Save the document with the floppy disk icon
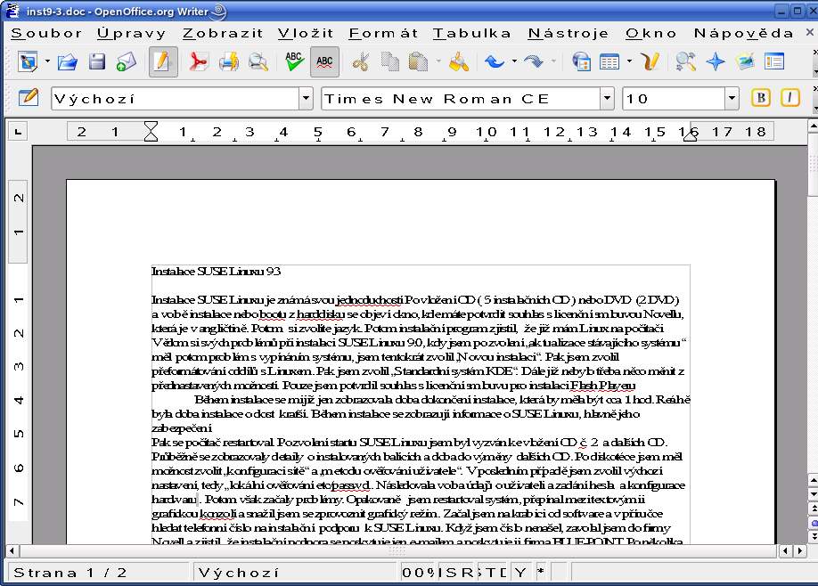Viewport: 818px width, 586px height. pos(97,61)
